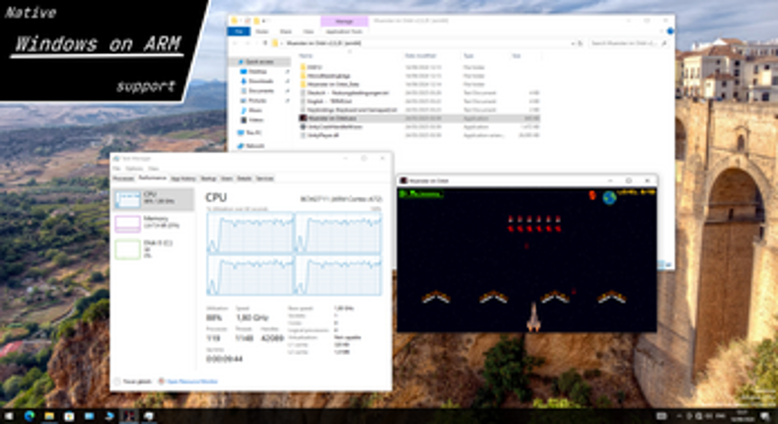Click the search magnifier in File Explorer

pos(664,43)
